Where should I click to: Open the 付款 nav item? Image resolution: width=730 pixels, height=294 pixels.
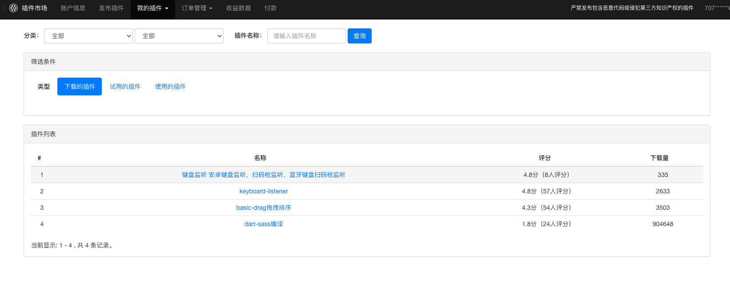coord(270,8)
